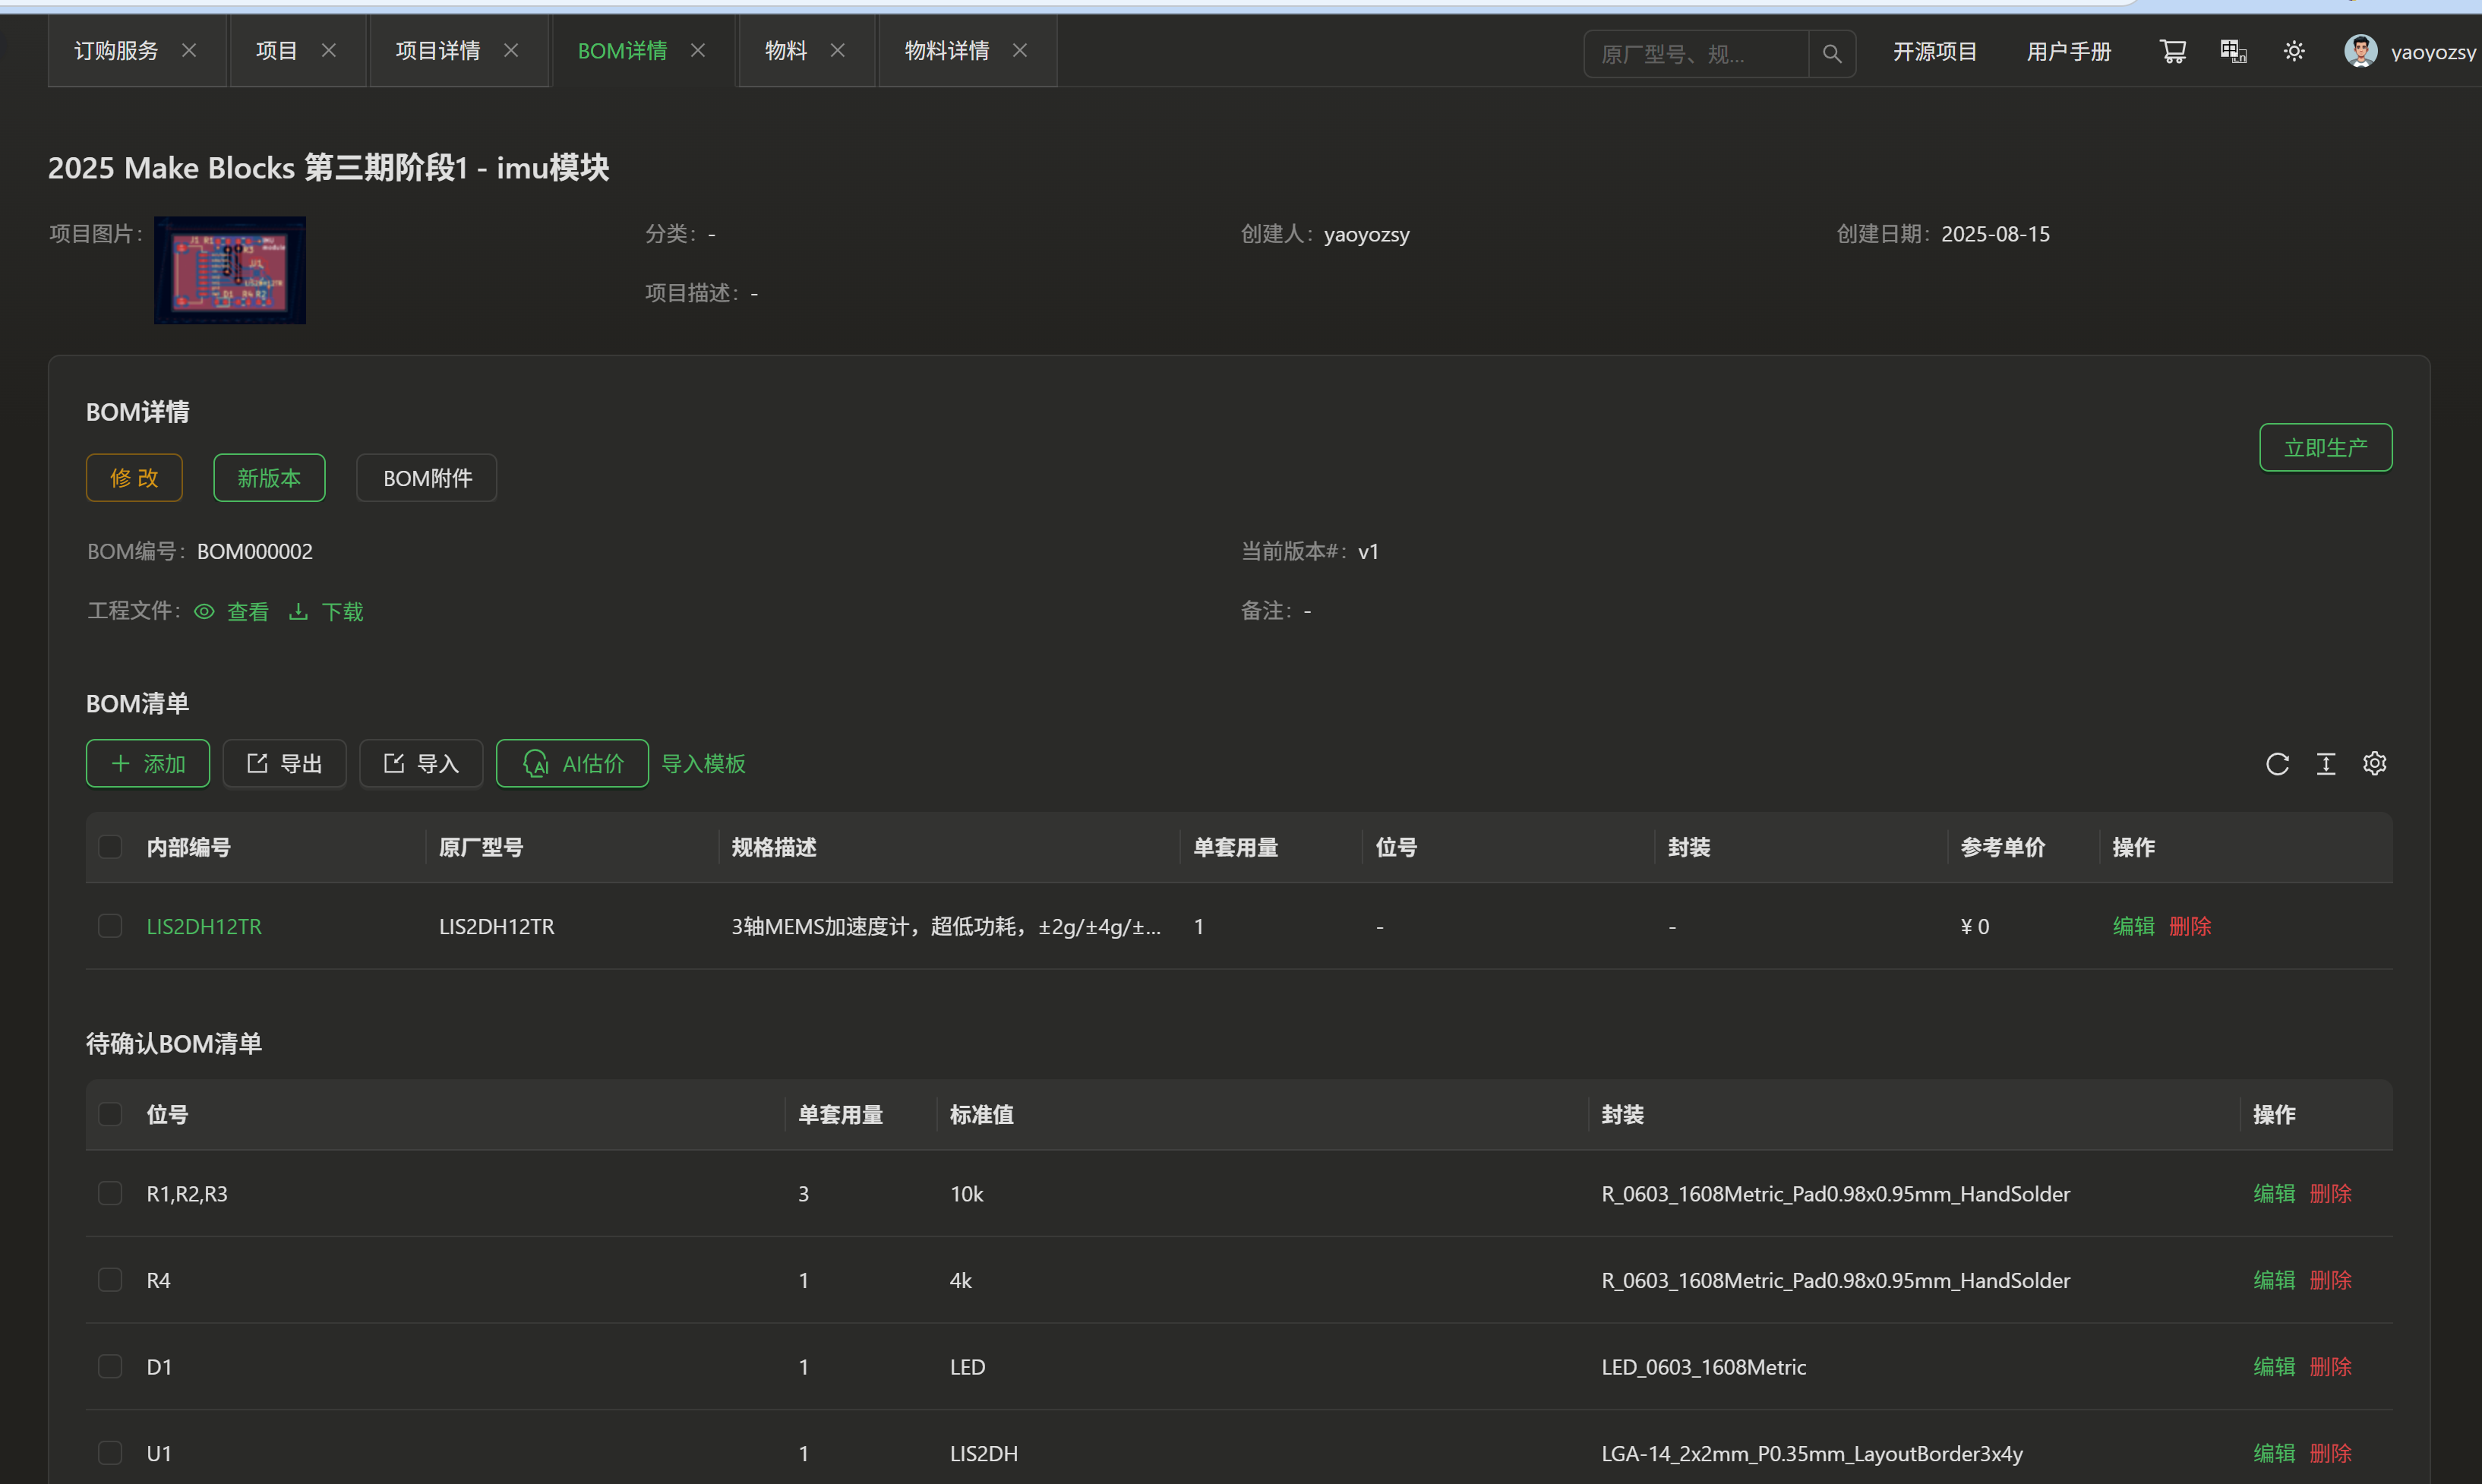Click the search magnifier icon
Viewport: 2482px width, 1484px height.
click(1831, 53)
